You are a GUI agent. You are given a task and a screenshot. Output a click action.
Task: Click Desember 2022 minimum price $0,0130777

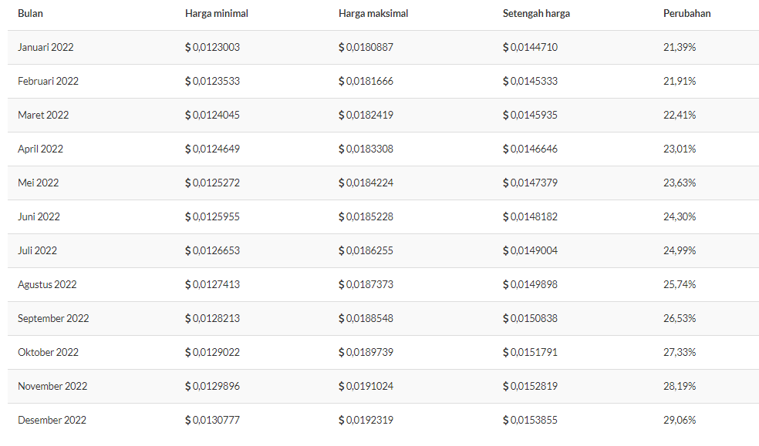click(212, 420)
